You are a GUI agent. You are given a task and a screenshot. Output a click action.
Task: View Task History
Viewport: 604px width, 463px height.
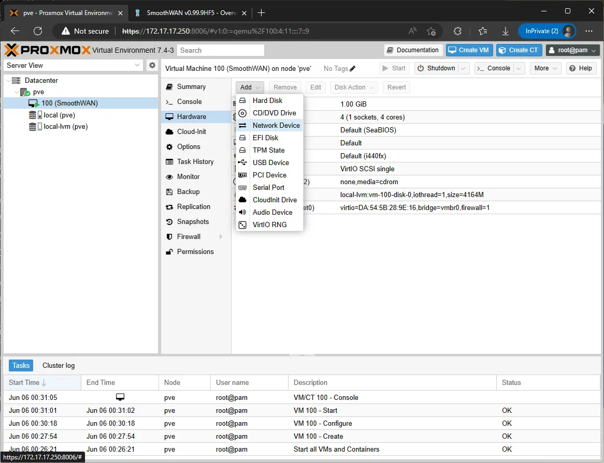[x=196, y=161]
